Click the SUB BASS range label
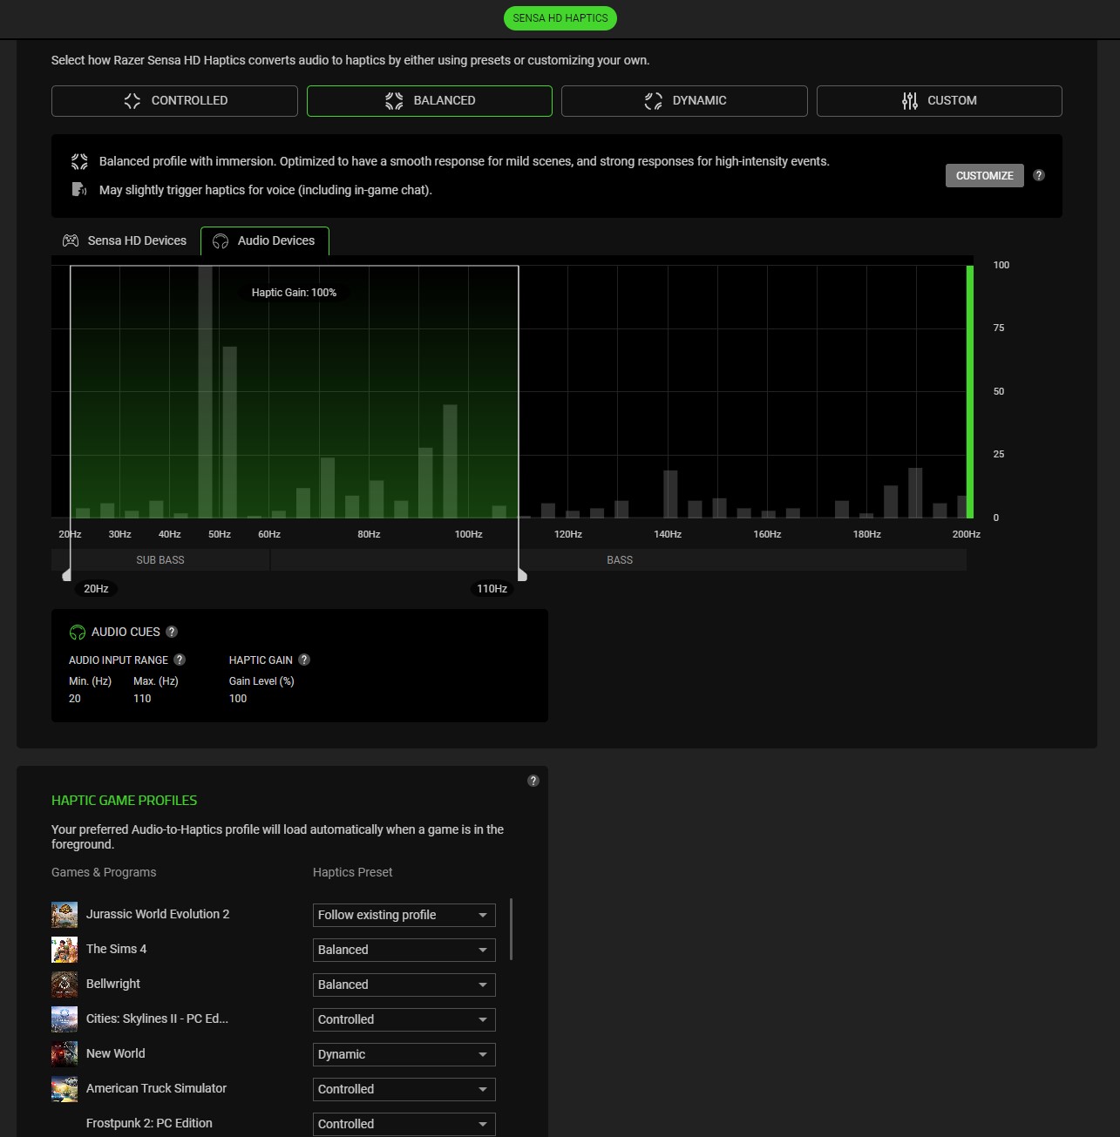Viewport: 1120px width, 1137px height. pyautogui.click(x=160, y=560)
